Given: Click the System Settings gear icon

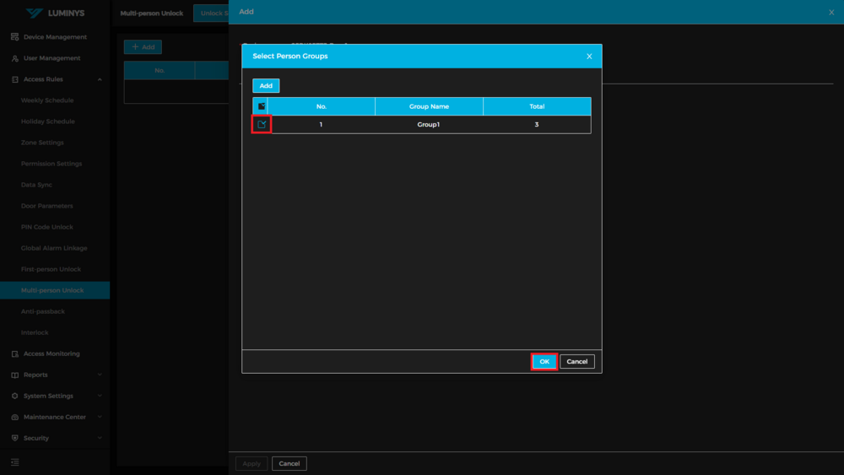Looking at the screenshot, I should click(15, 396).
